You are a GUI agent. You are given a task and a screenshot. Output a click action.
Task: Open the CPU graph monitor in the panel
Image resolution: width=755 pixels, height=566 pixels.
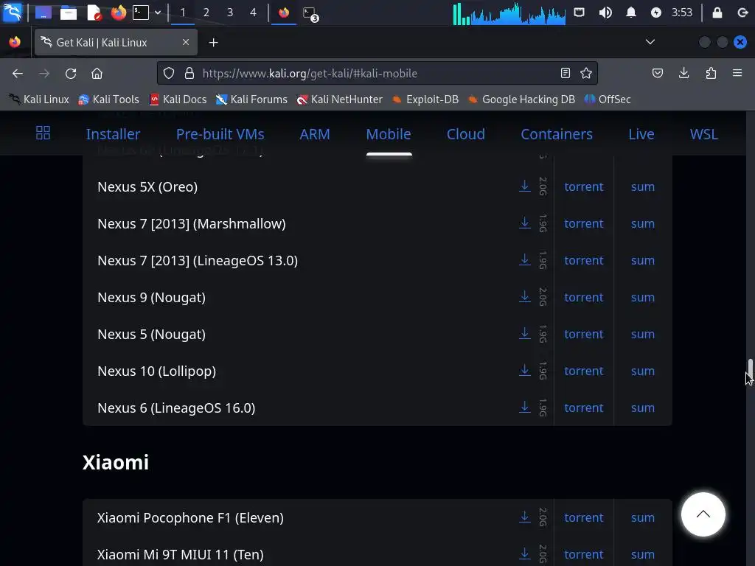pos(509,13)
